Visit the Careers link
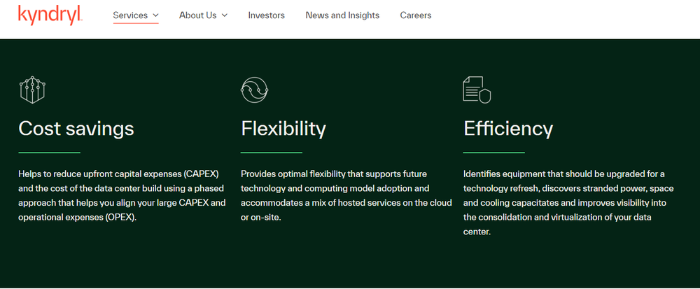The image size is (700, 289). (416, 15)
